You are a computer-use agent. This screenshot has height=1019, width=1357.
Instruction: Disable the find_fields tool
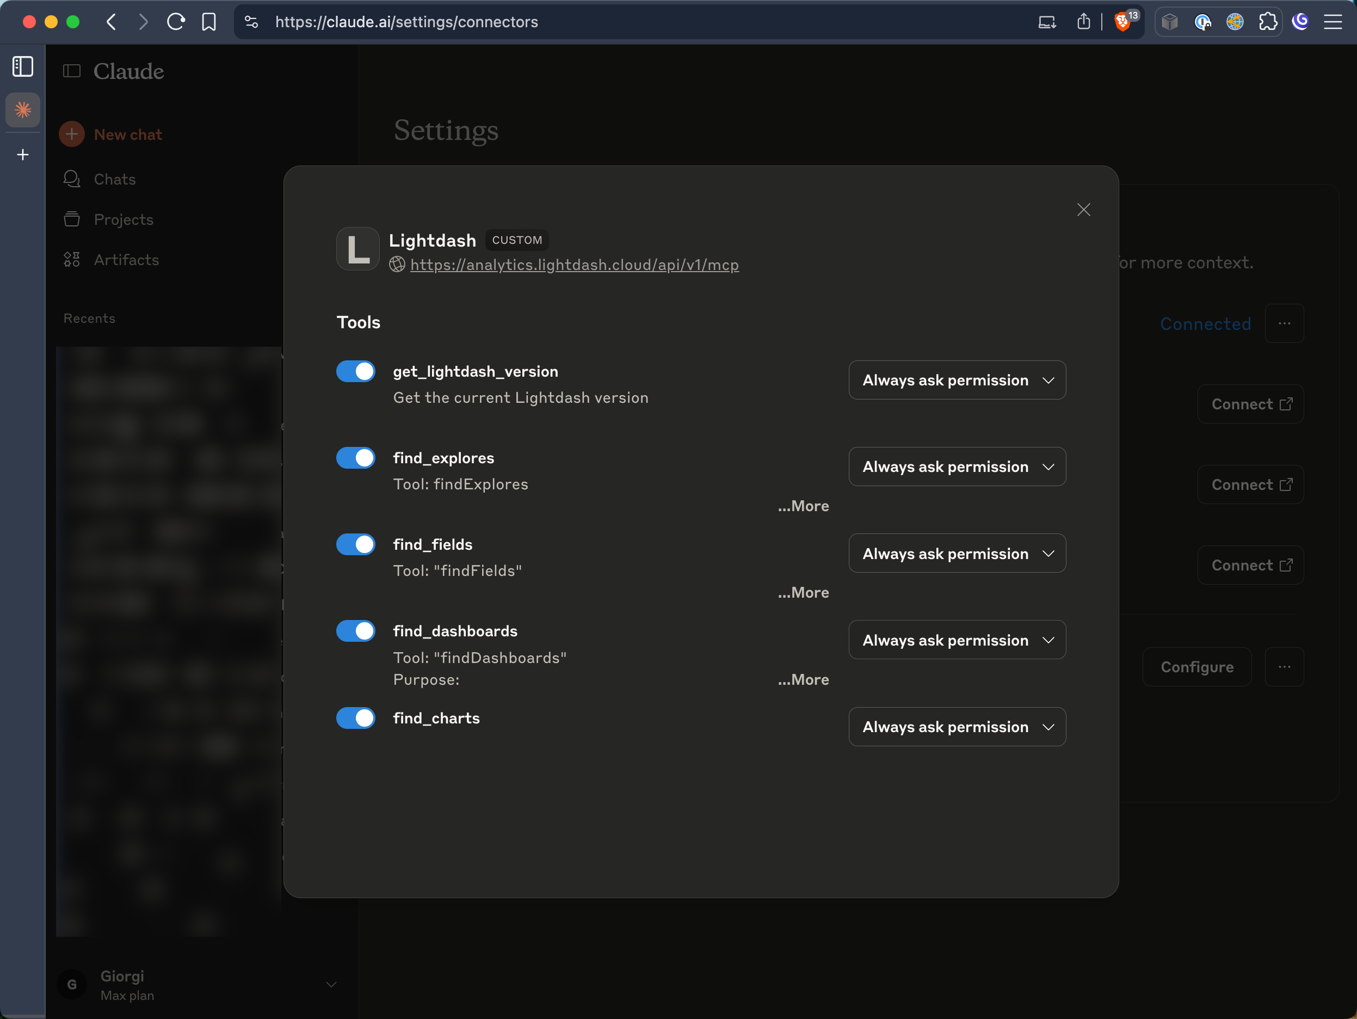click(356, 544)
